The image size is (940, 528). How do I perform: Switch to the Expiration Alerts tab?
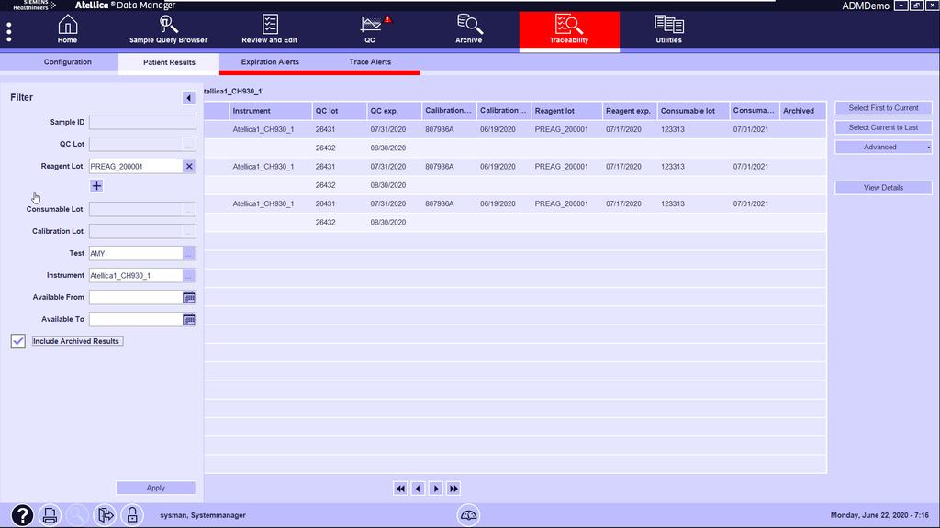(x=270, y=61)
